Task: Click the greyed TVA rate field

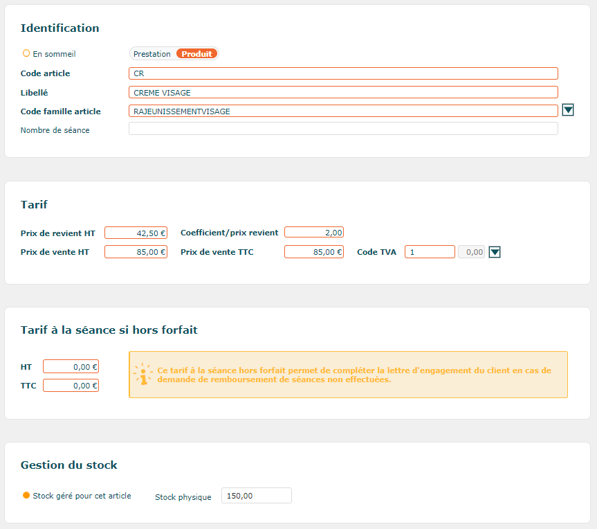Action: pos(471,252)
